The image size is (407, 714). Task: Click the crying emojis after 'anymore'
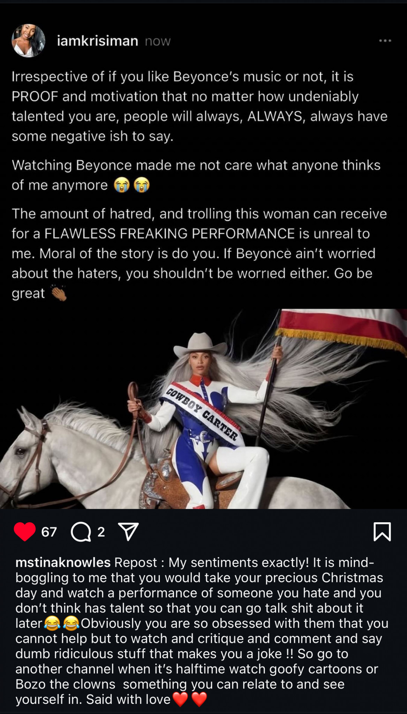pyautogui.click(x=132, y=185)
